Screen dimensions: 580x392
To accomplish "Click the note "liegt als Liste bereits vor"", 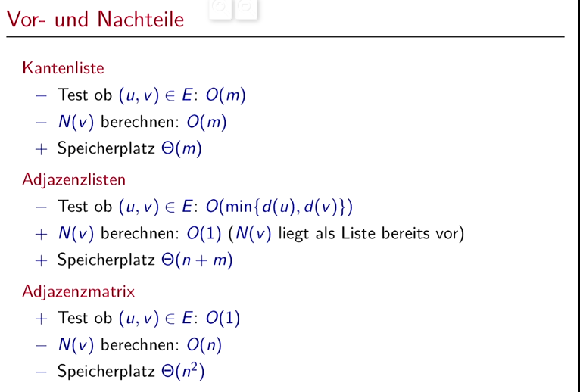I will click(370, 234).
